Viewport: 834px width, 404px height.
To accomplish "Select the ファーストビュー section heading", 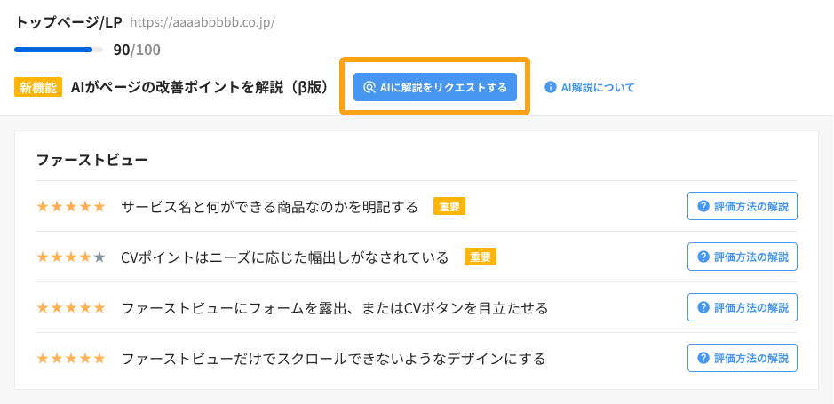I will coord(92,160).
